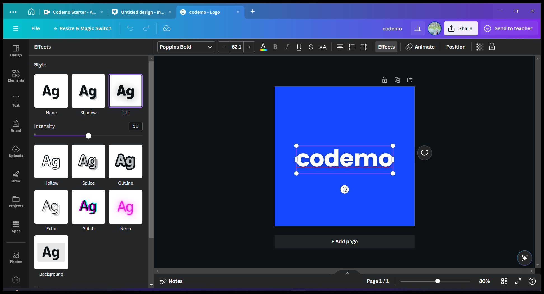Undo the last action
The width and height of the screenshot is (544, 294).
[130, 28]
